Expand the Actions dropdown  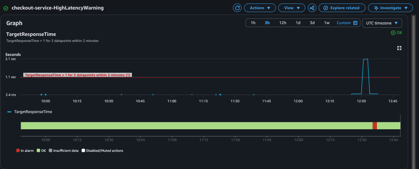point(260,8)
